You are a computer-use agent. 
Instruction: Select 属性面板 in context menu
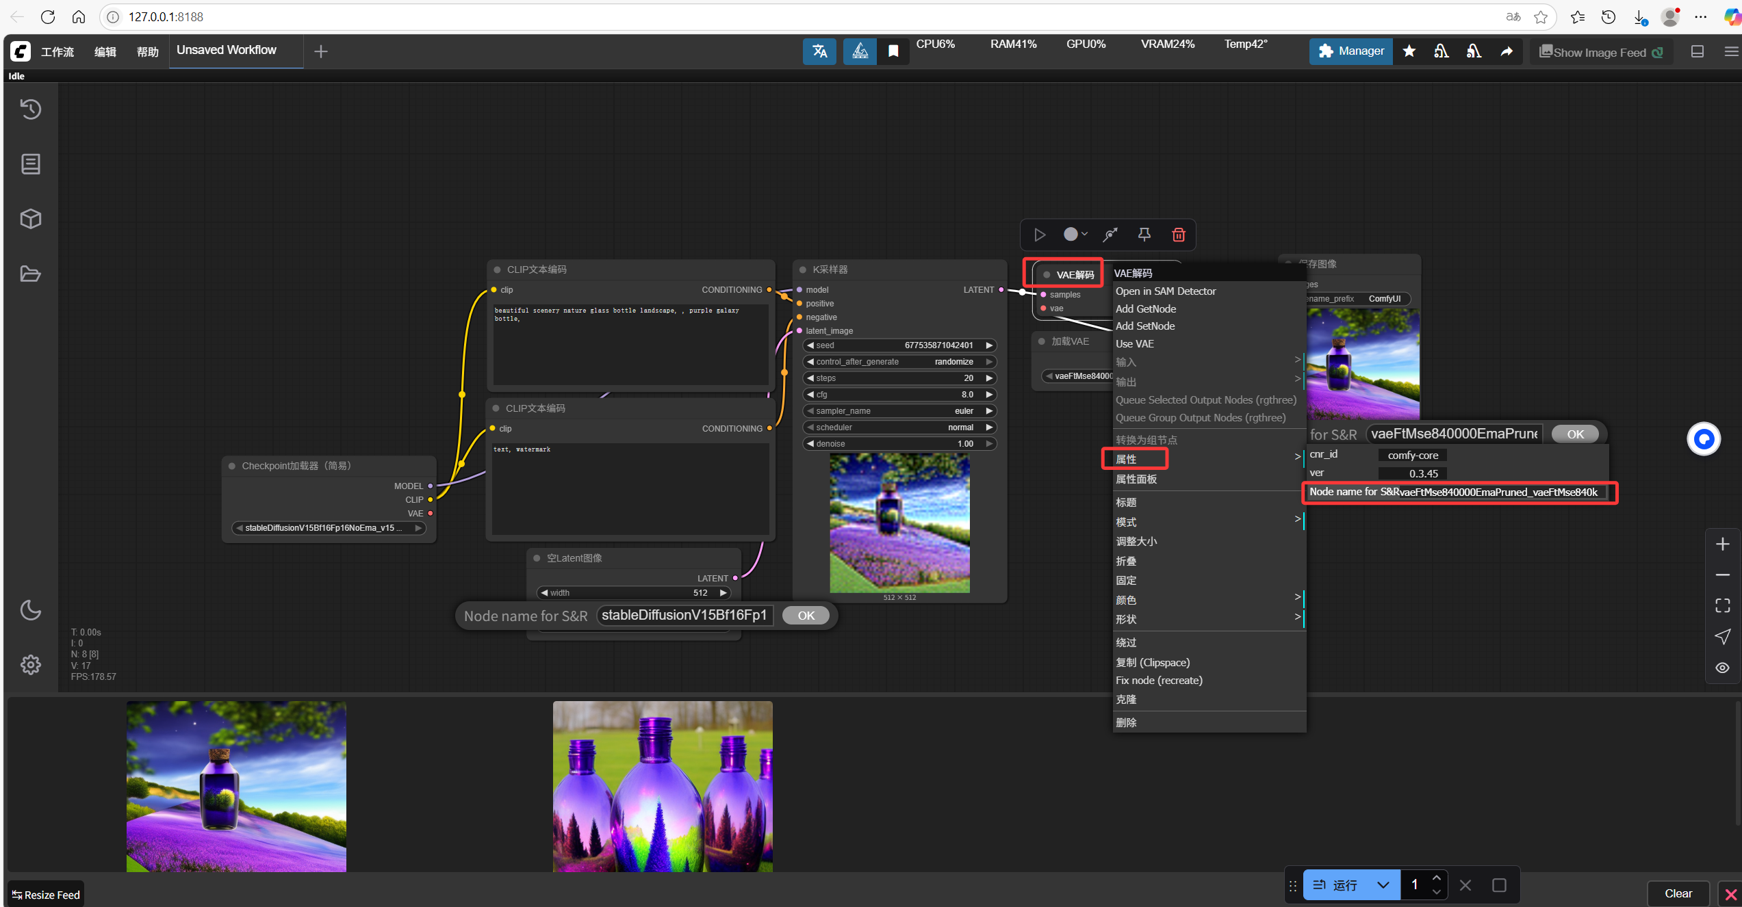point(1136,479)
